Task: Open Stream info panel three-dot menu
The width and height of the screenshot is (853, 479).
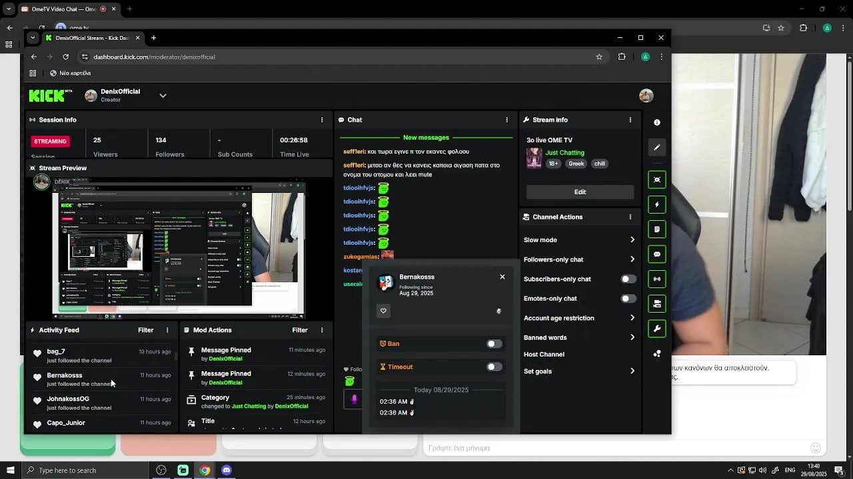Action: (630, 120)
